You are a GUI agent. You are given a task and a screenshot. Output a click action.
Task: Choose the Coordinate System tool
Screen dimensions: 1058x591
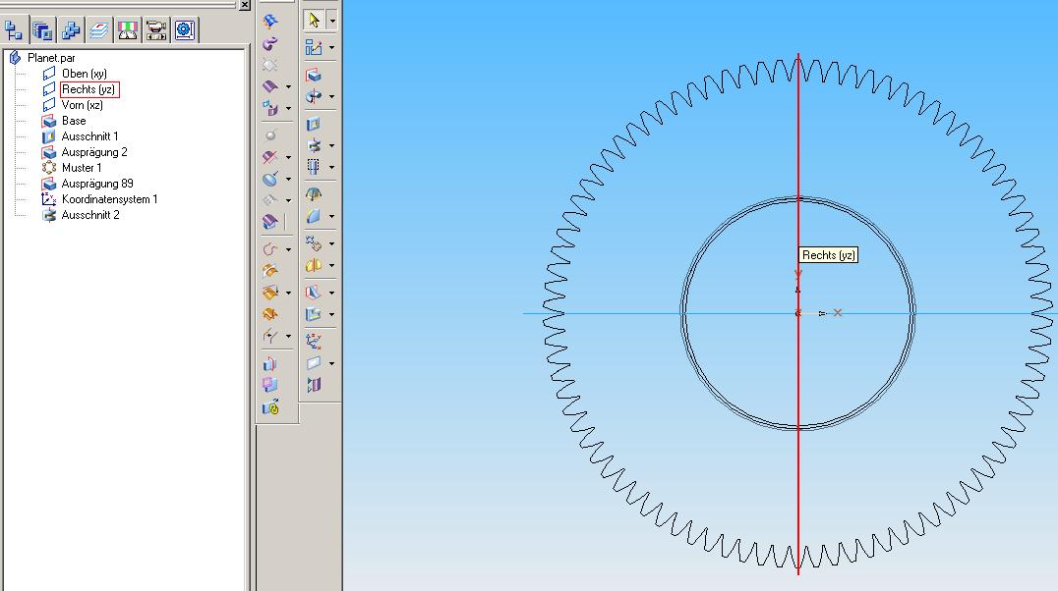pos(314,341)
